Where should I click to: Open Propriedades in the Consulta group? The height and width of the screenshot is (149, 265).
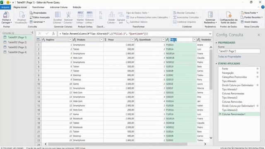(x=38, y=13)
